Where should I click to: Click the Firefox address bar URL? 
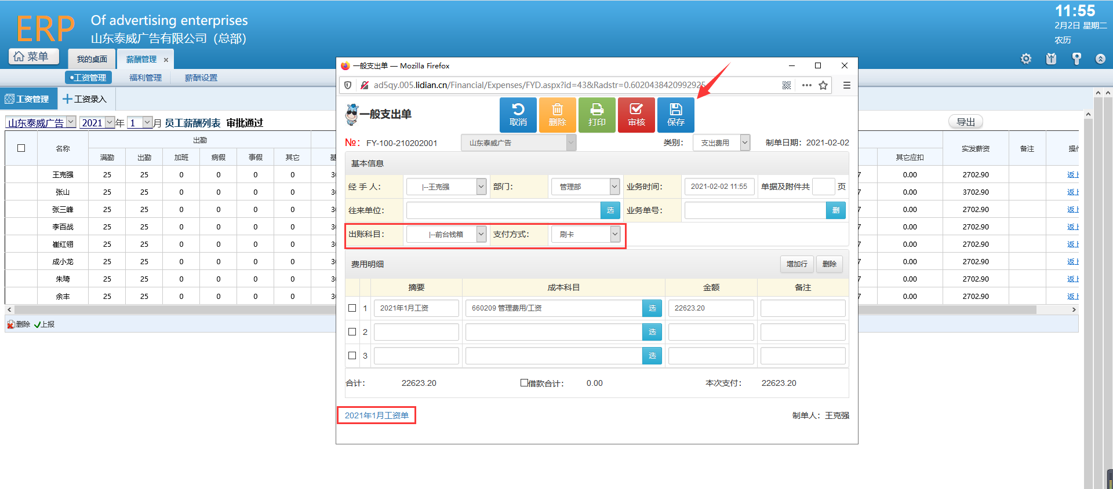[x=540, y=85]
